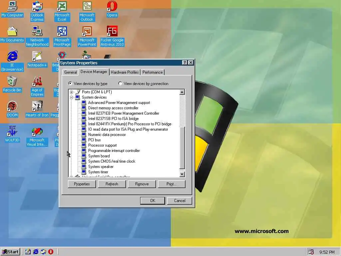The image size is (341, 256).
Task: Launch the Notepad++ shortcut
Action: click(x=37, y=59)
